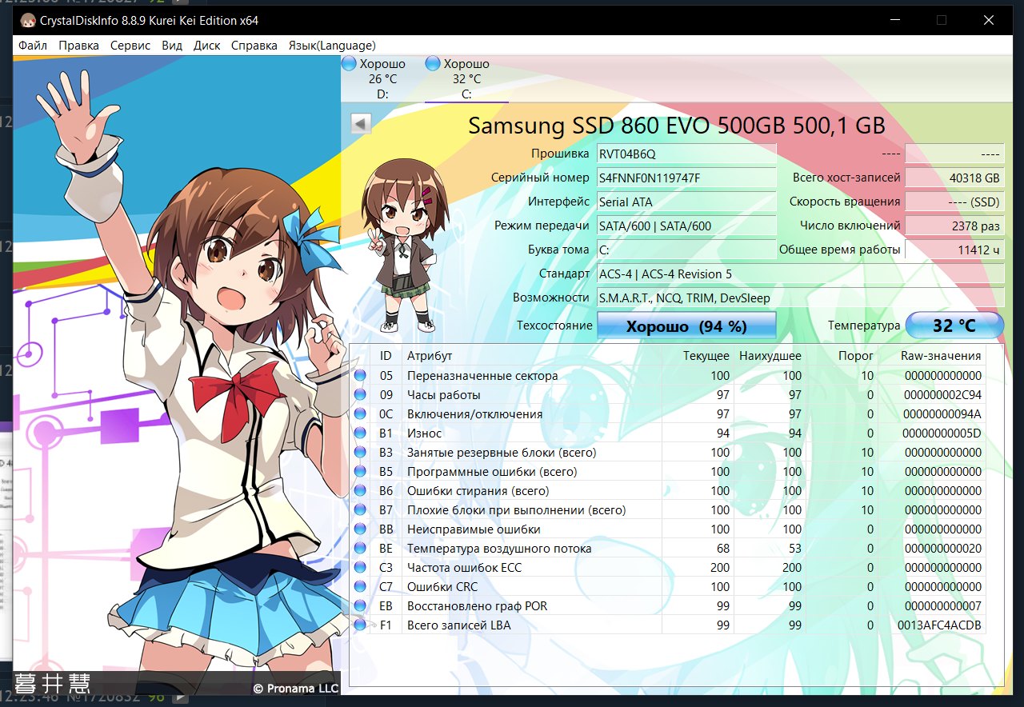This screenshot has height=707, width=1024.
Task: Open the Правка menu
Action: tap(78, 46)
